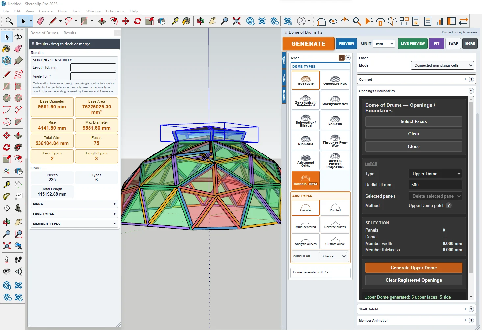The height and width of the screenshot is (330, 482).
Task: Expand the Shell Unfold section
Action: [417, 309]
